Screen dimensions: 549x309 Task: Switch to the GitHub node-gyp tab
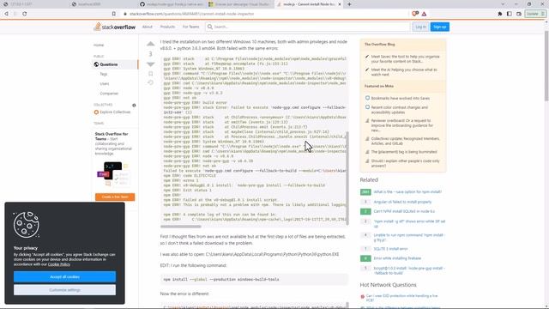(172, 4)
